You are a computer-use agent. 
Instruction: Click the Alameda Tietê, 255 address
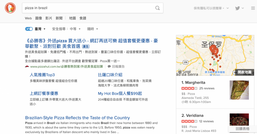click(x=195, y=98)
